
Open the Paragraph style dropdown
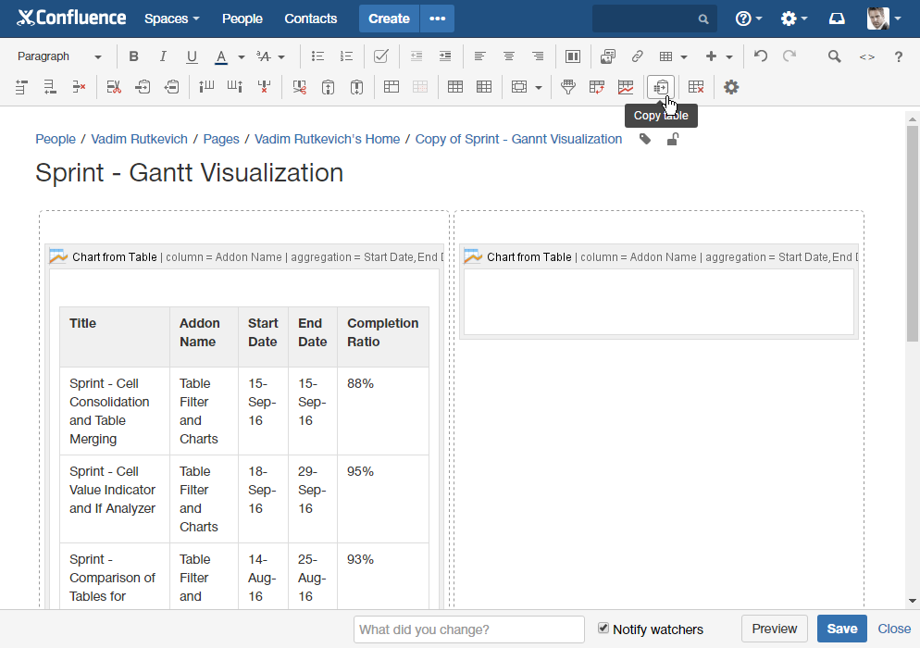click(x=59, y=56)
